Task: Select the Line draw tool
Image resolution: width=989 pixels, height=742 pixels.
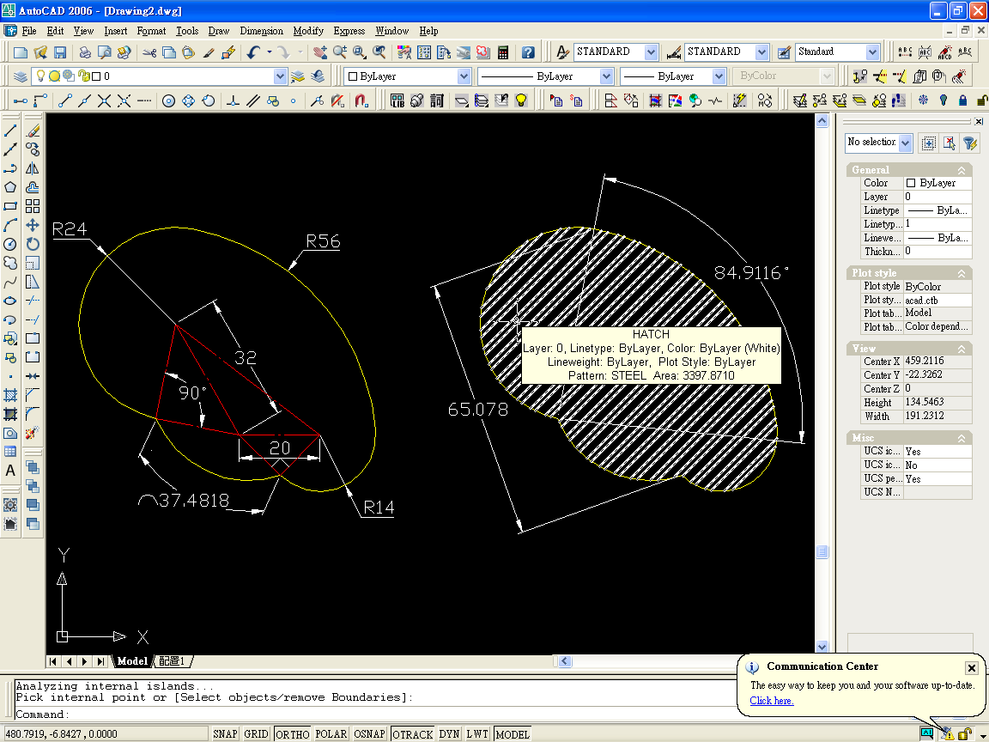Action: 10,131
